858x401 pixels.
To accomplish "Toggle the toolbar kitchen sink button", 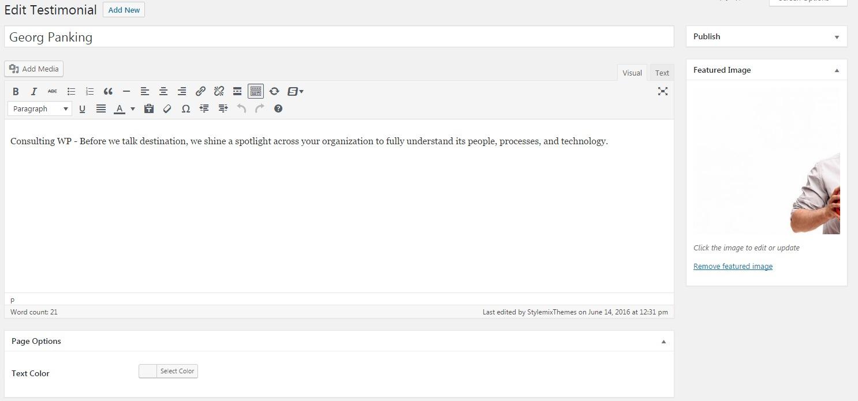I will (256, 91).
